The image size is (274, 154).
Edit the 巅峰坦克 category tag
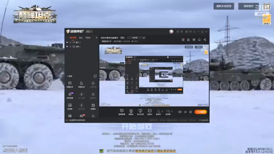pyautogui.click(x=107, y=41)
